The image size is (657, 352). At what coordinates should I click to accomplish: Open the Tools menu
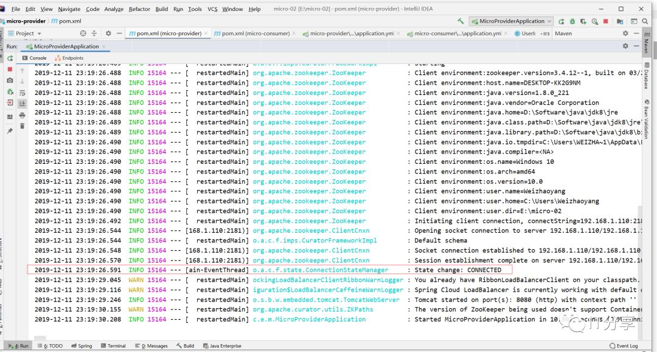[195, 9]
